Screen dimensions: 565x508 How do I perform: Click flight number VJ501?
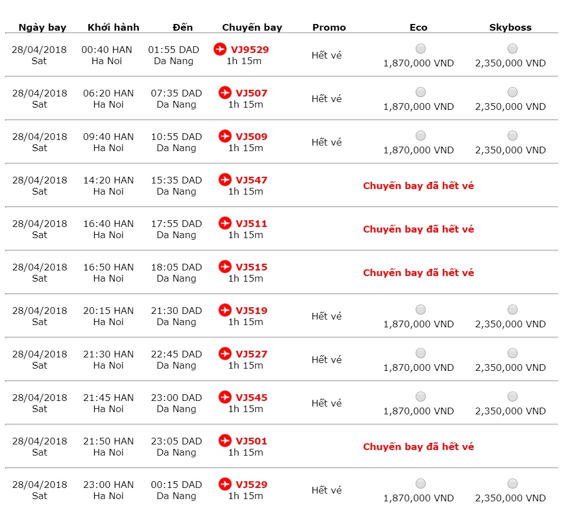coord(251,441)
